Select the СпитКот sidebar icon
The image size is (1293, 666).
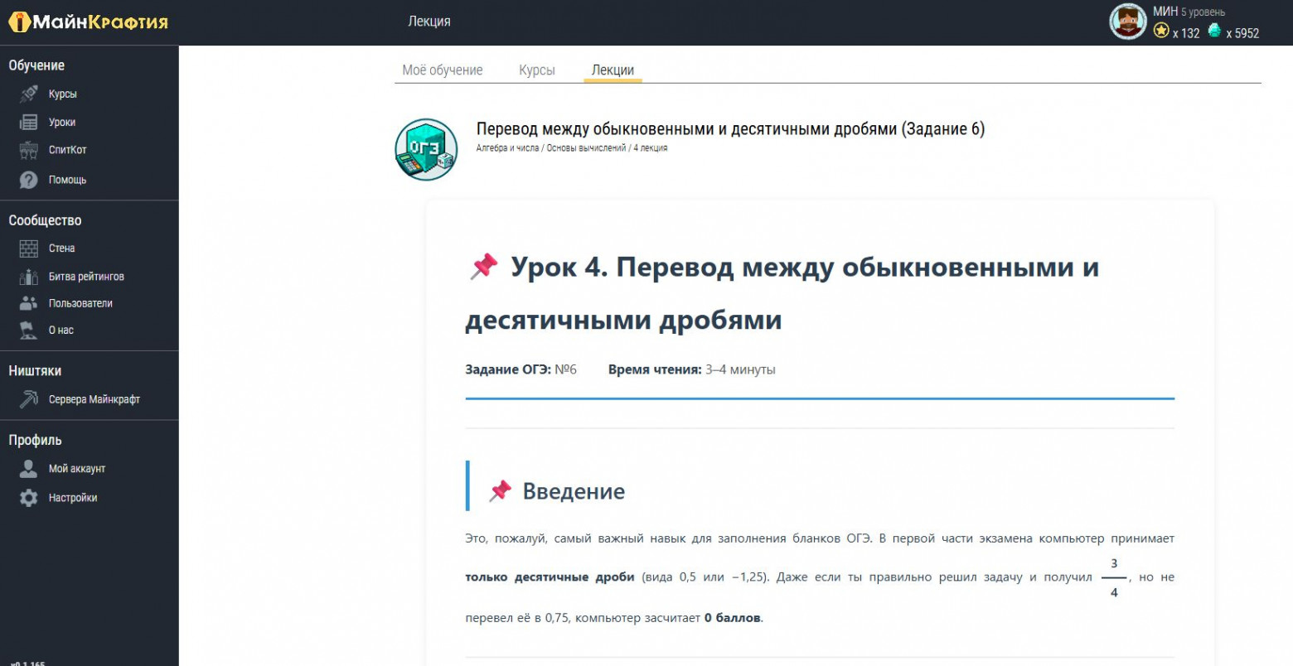tap(27, 150)
